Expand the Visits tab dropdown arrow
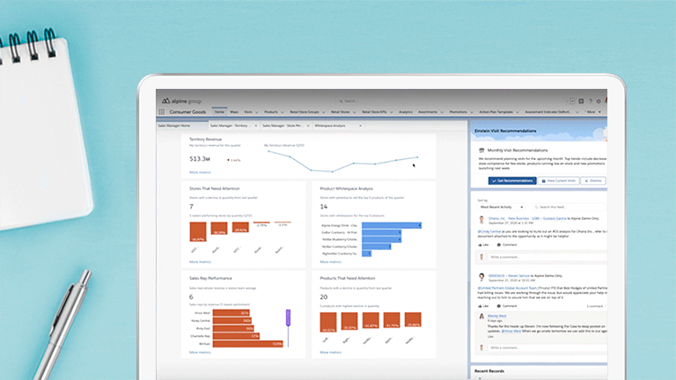The width and height of the screenshot is (676, 380). click(256, 113)
